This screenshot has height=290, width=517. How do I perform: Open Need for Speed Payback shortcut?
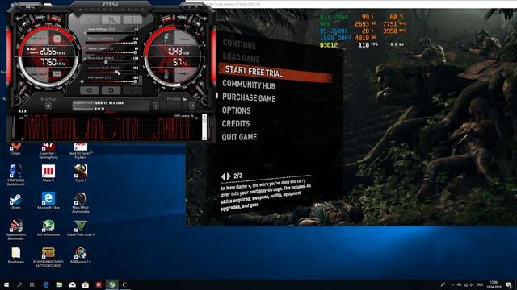[81, 151]
